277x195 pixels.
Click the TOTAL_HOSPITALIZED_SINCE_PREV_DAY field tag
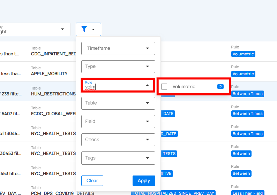[x=173, y=193]
